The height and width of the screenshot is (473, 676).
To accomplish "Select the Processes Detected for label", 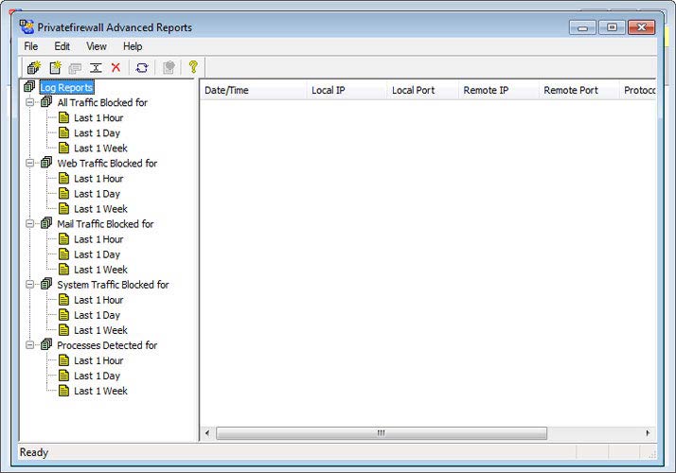I will click(x=107, y=345).
